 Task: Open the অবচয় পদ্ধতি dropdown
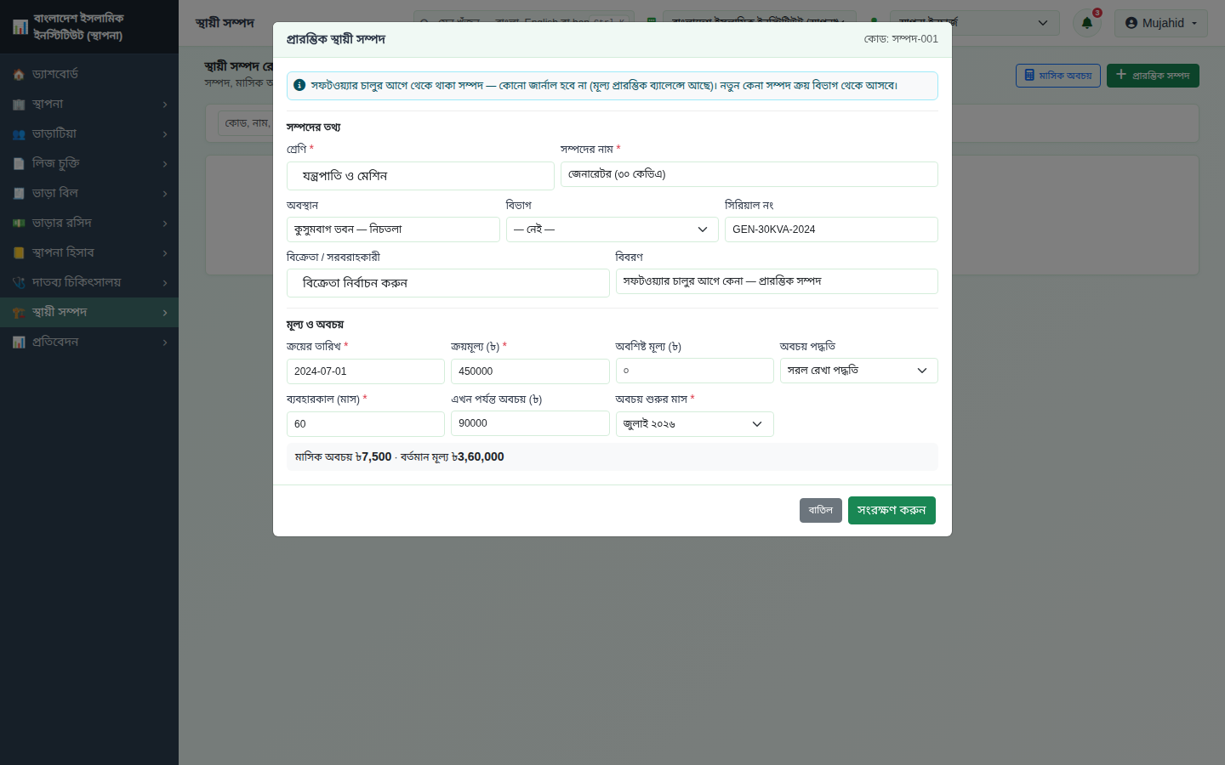(x=859, y=371)
